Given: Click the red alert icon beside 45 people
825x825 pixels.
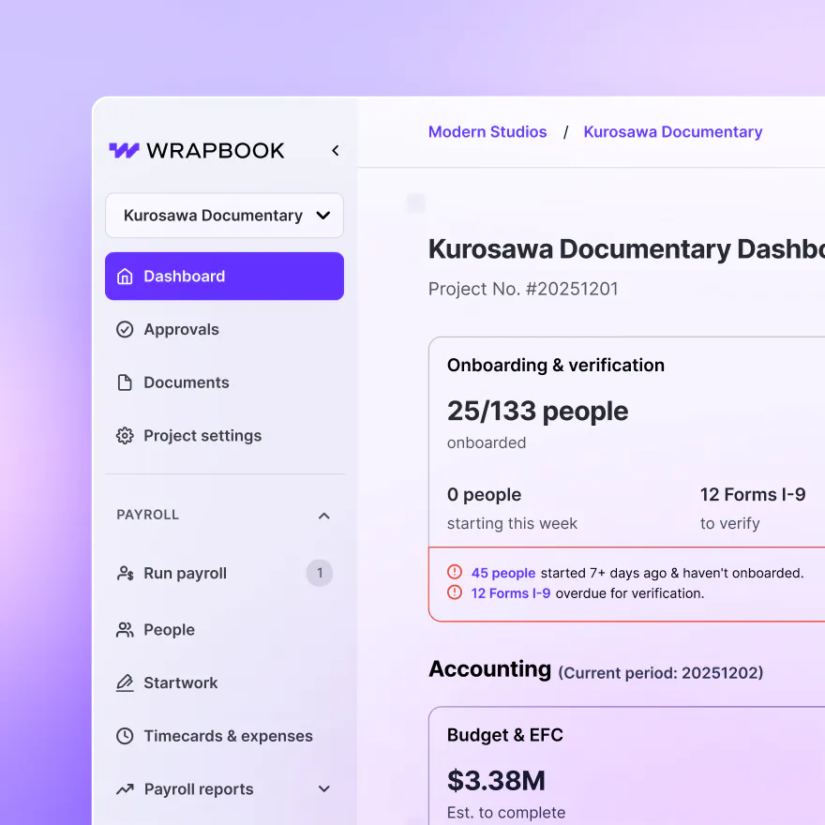Looking at the screenshot, I should pos(455,572).
